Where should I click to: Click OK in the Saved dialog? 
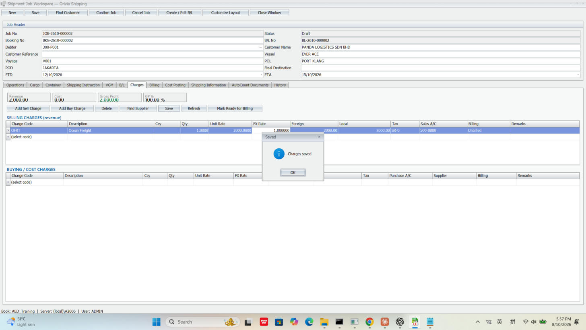pyautogui.click(x=293, y=172)
